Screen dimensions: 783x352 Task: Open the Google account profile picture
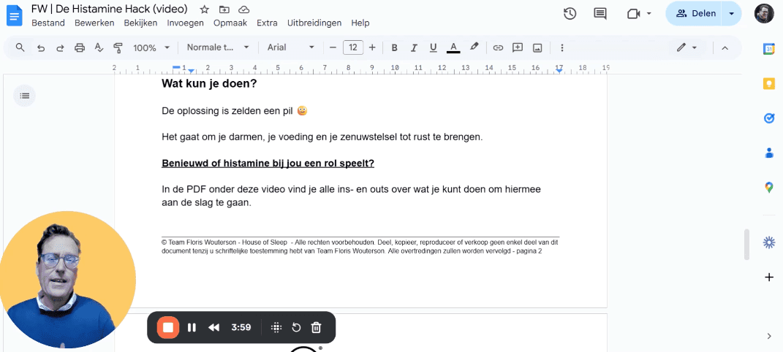coord(763,13)
